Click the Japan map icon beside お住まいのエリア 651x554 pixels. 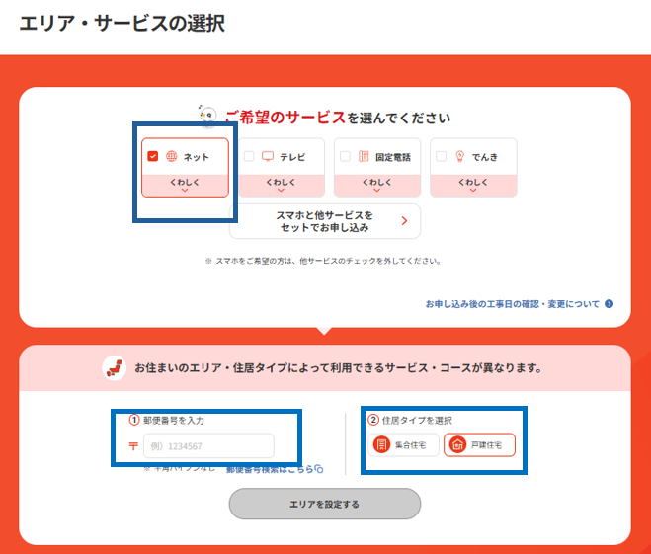pos(115,367)
